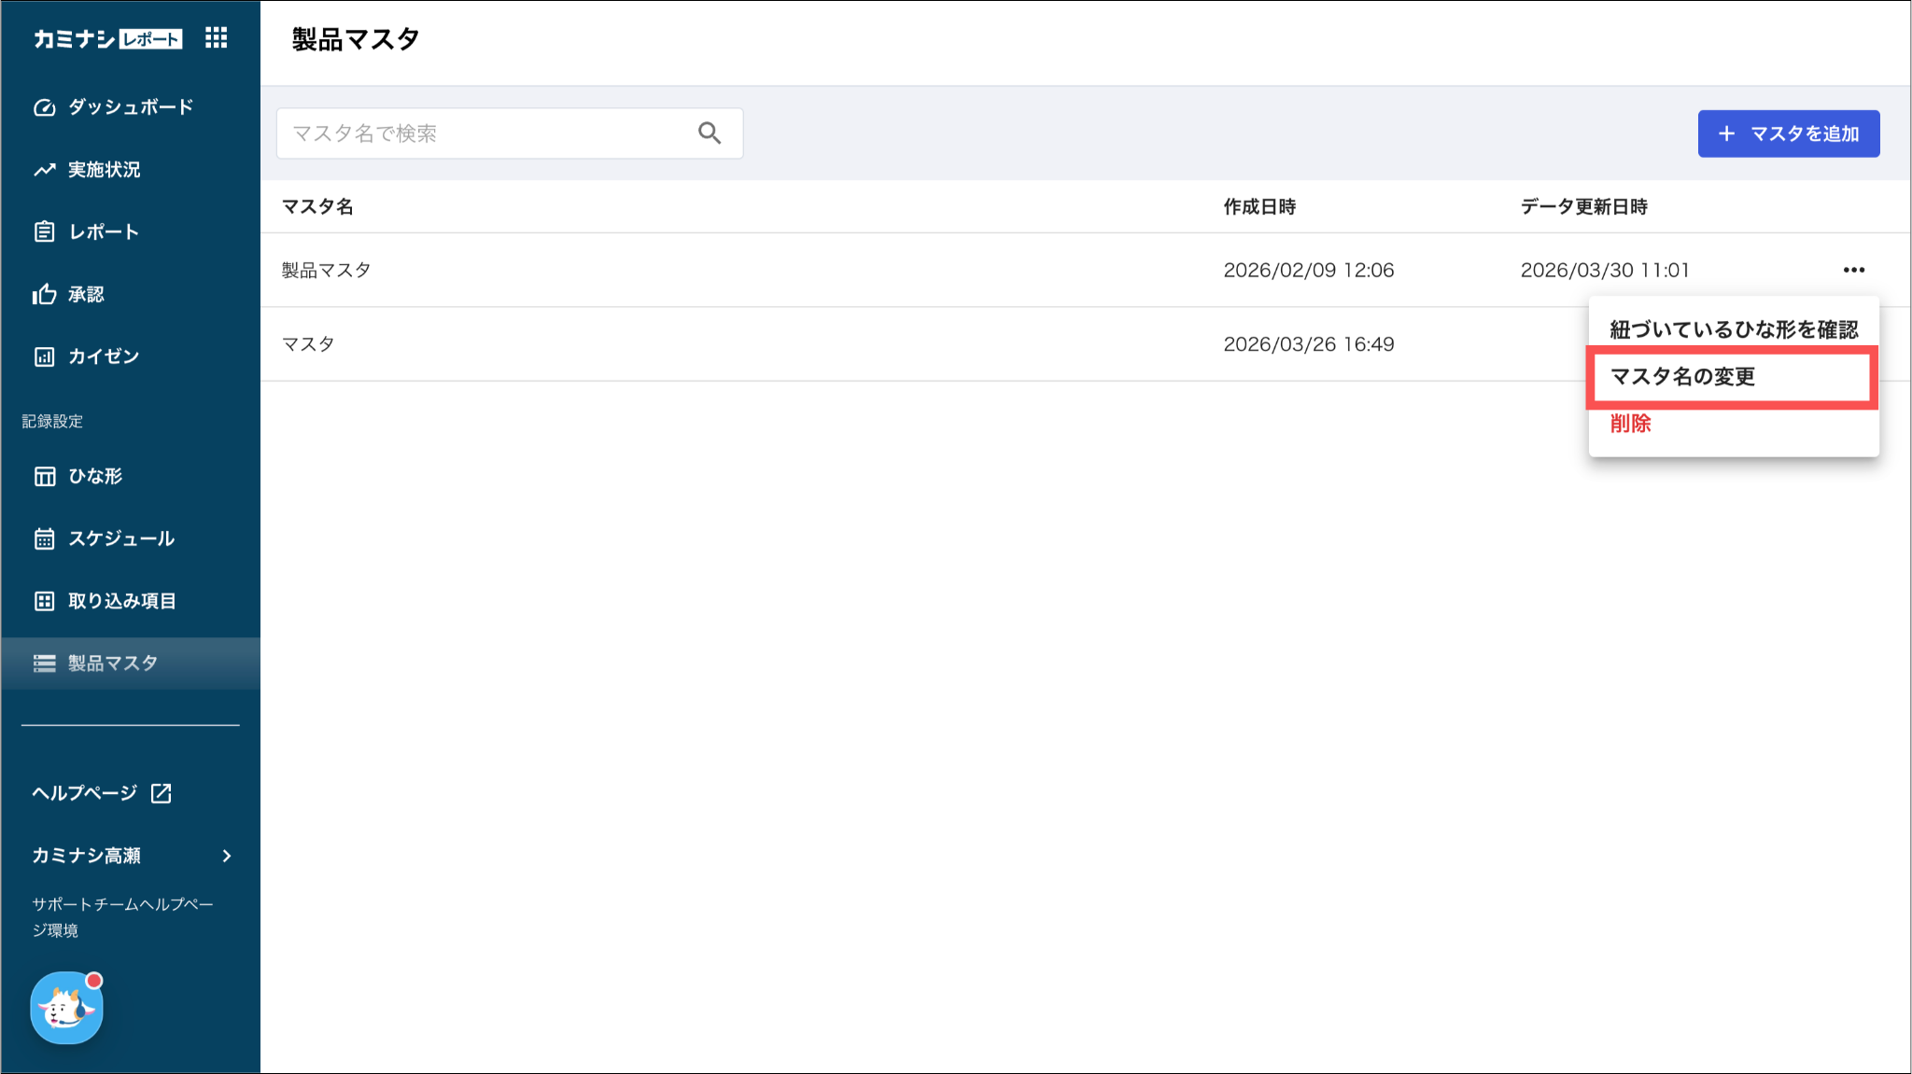The image size is (1912, 1074).
Task: Open the three-dots menu for 製品マスタ row
Action: pyautogui.click(x=1854, y=270)
